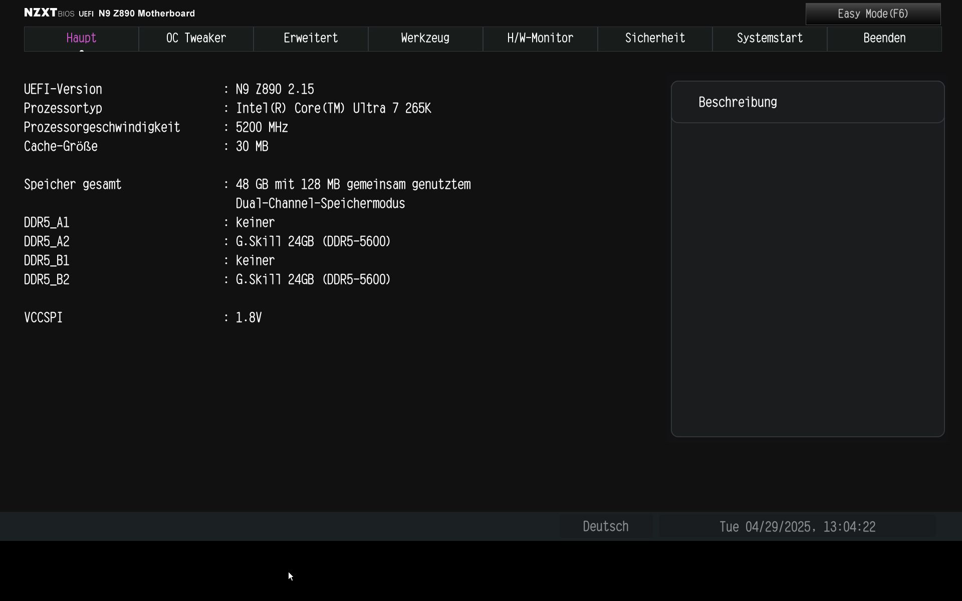Open the Erweitert tab
This screenshot has width=962, height=601.
point(311,39)
